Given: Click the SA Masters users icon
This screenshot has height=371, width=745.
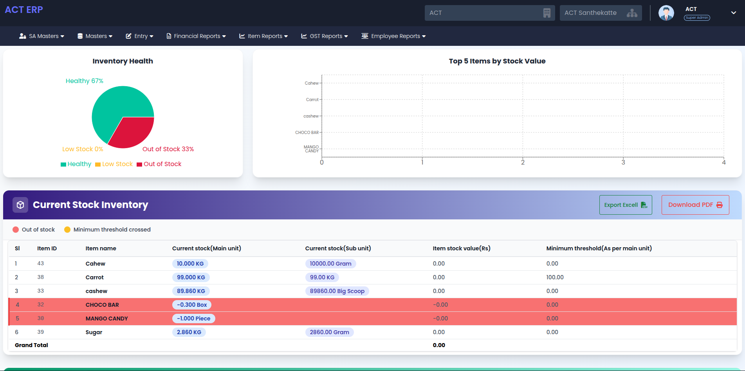Looking at the screenshot, I should coord(23,36).
